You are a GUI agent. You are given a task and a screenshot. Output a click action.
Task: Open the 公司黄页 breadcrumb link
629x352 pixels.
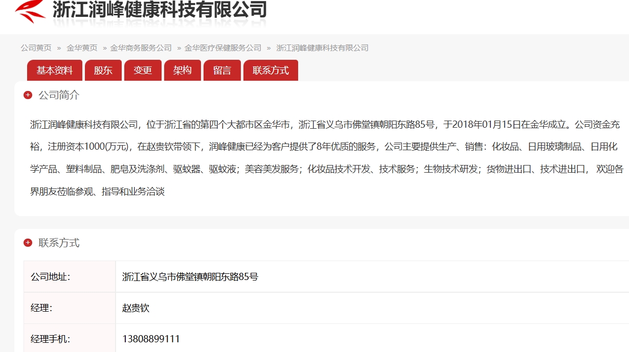pyautogui.click(x=36, y=48)
